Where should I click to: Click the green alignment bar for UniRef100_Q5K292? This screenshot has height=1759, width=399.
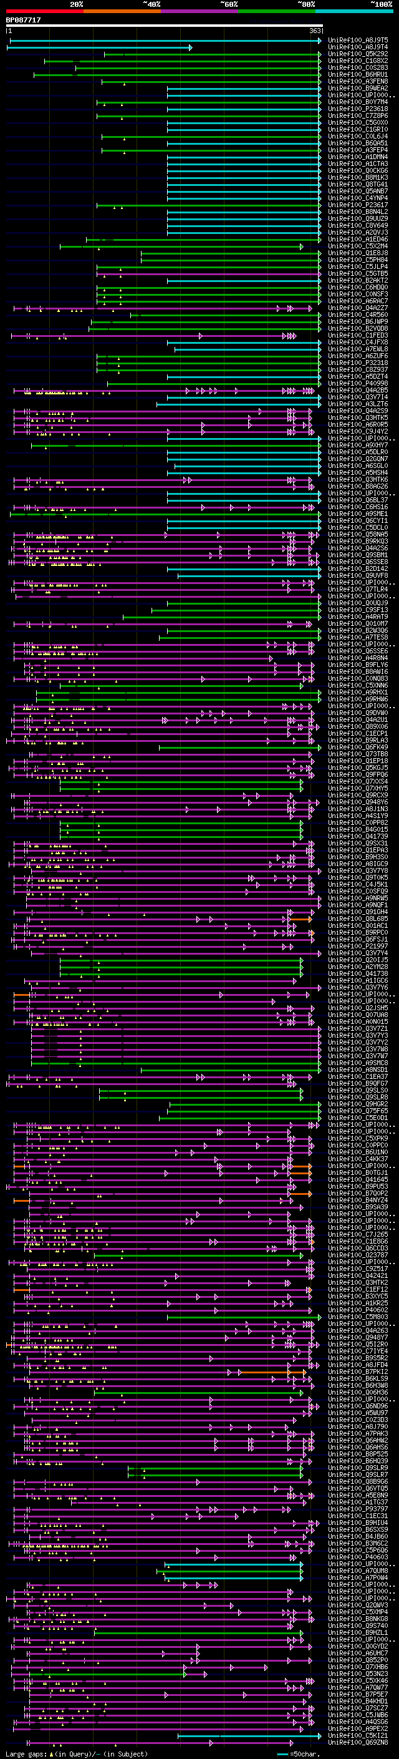[213, 54]
